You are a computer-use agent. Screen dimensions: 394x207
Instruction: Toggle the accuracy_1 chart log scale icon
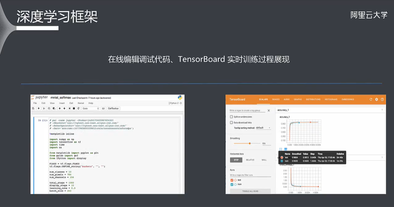coord(286,149)
